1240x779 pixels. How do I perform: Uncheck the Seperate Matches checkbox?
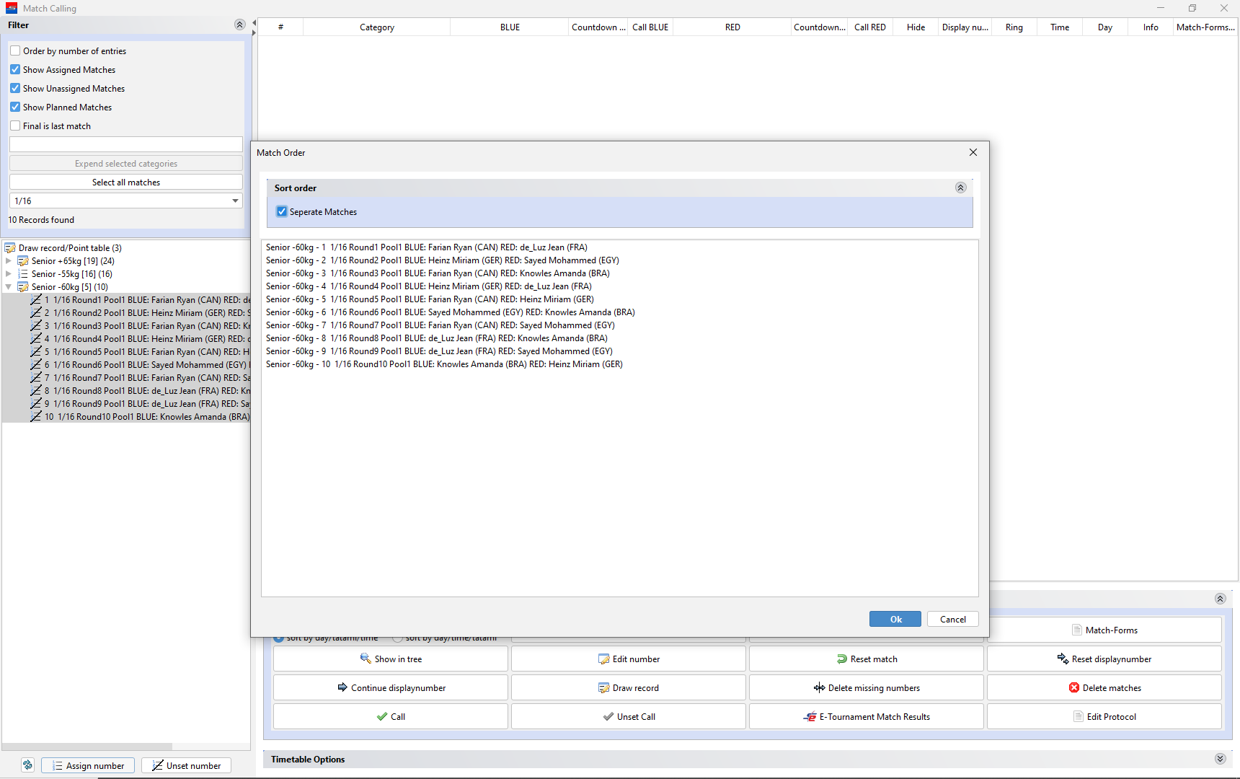(282, 212)
